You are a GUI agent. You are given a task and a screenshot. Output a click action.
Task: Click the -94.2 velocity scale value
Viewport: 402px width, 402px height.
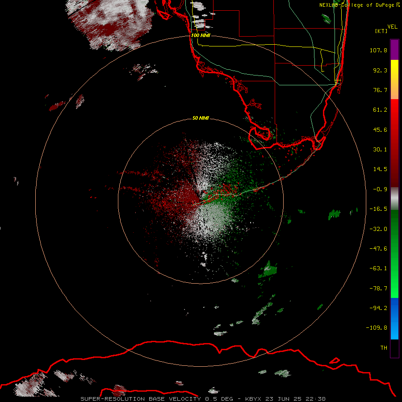pos(378,308)
